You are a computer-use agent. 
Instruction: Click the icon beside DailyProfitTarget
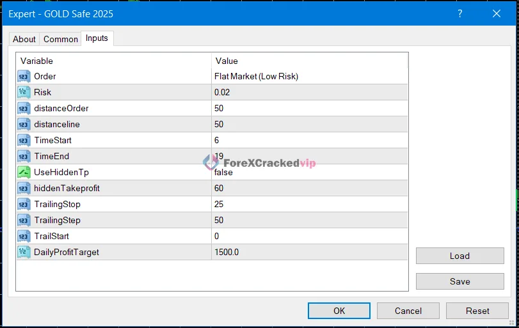click(x=24, y=253)
